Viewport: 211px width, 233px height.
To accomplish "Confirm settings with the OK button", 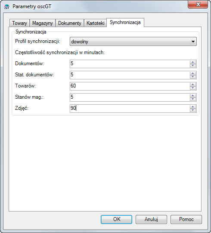I will (116, 219).
